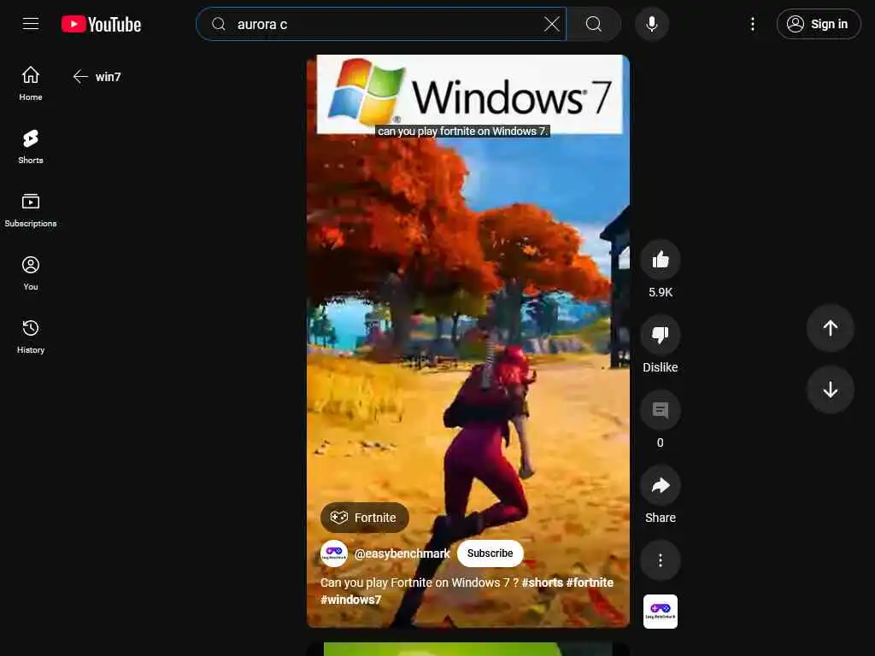Go back using the win7 arrow
The image size is (875, 656).
[80, 76]
